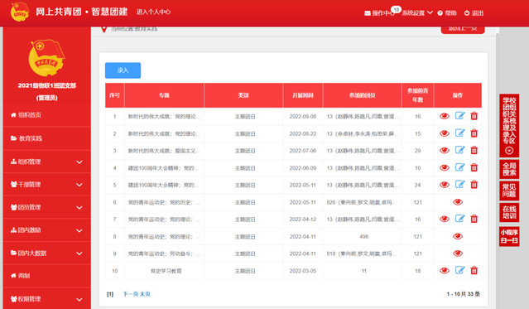
Task: Click the Communist Youth League logo in header
Action: click(x=20, y=12)
